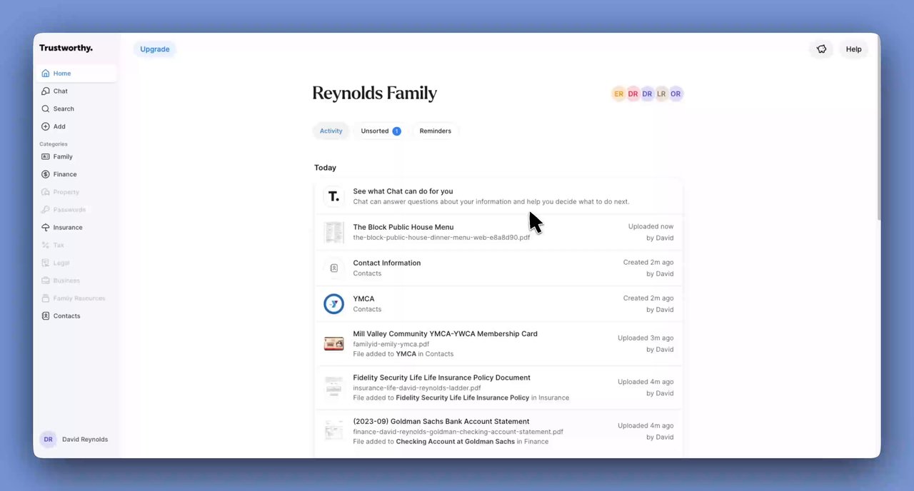The height and width of the screenshot is (491, 914).
Task: Open Chat via its speech bubble icon
Action: pyautogui.click(x=46, y=91)
